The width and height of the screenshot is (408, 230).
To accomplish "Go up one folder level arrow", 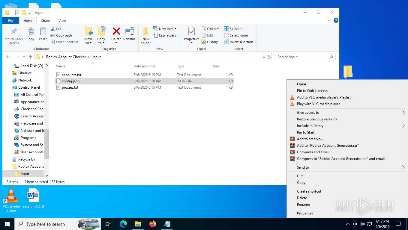I will coord(30,57).
